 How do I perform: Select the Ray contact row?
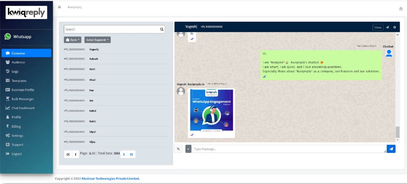tap(116, 90)
